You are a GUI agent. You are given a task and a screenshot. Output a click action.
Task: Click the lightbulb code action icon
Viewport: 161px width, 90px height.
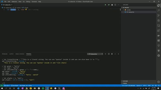[26, 9]
